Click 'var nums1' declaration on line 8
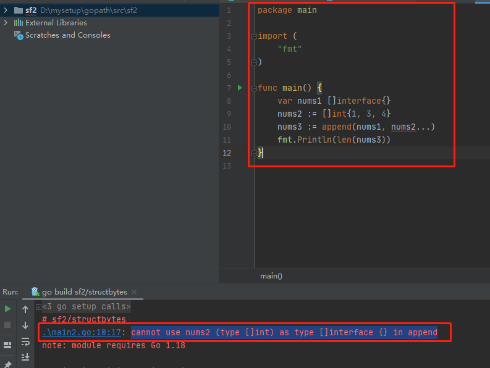Screen dimensions: 490x368 [x=299, y=101]
